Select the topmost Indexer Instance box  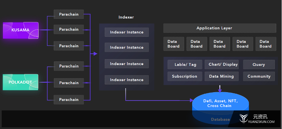click(x=127, y=32)
